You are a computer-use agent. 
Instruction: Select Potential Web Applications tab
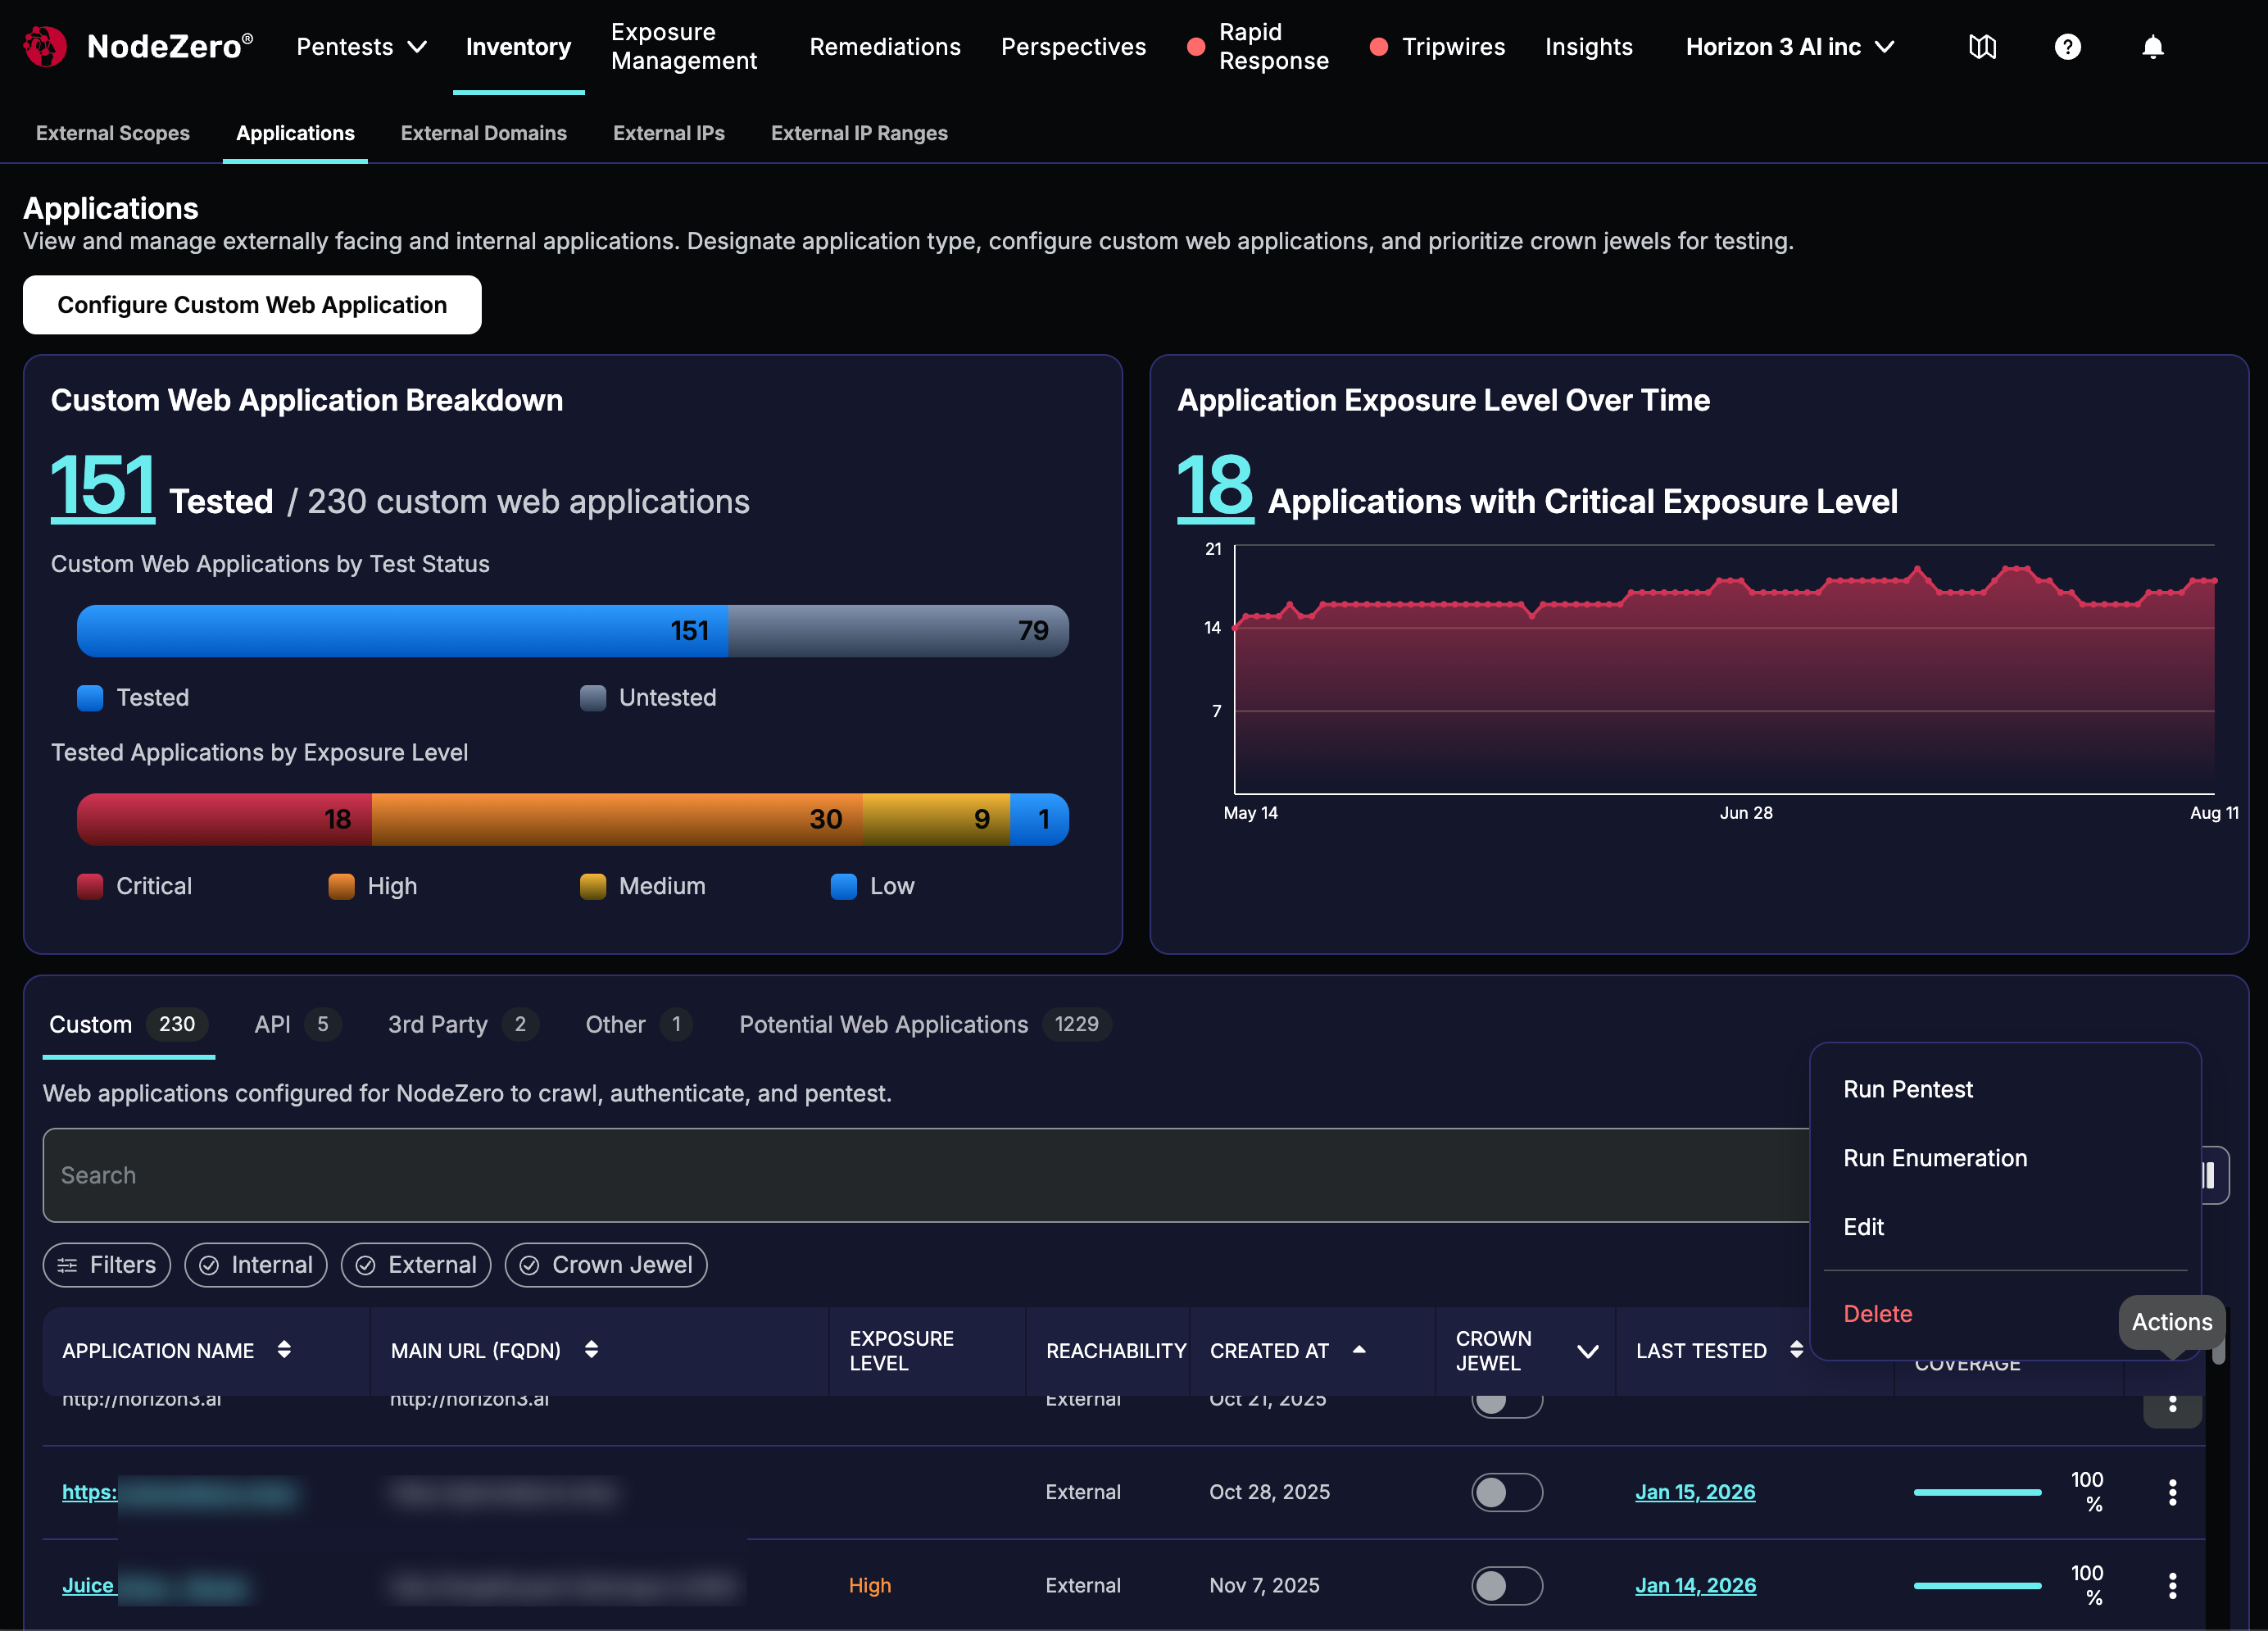(x=924, y=1024)
